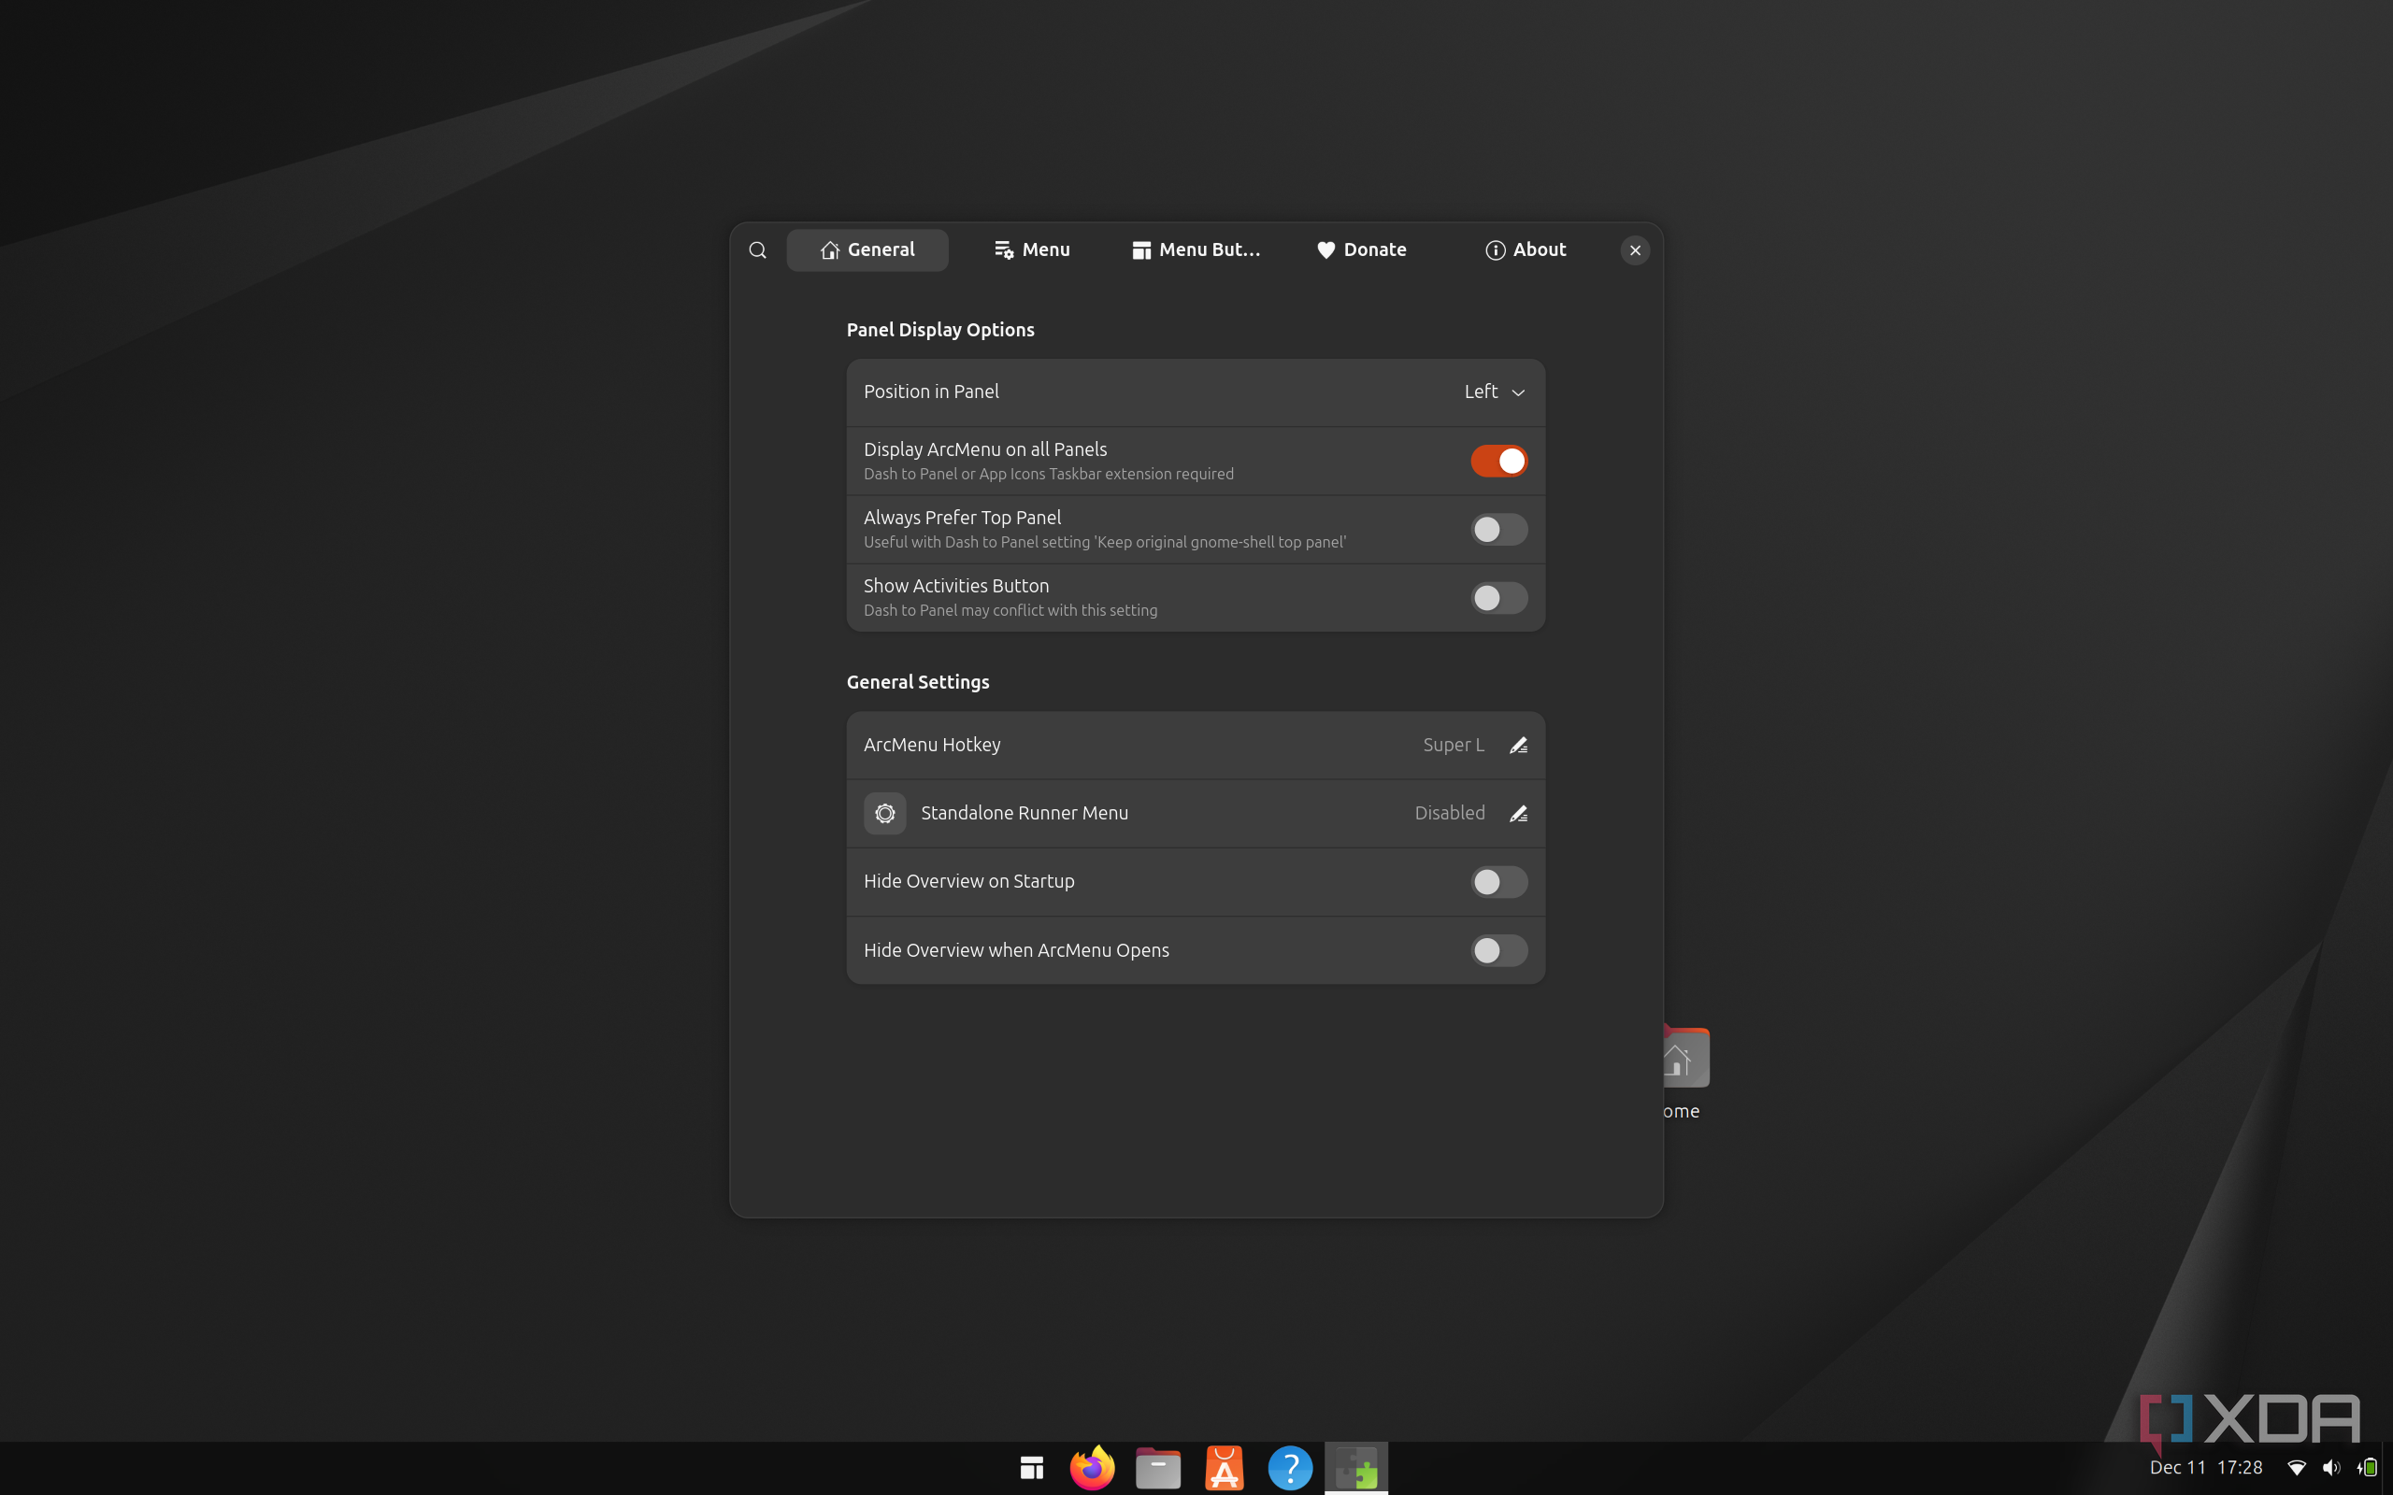
Task: Open the search in ArcMenu settings
Action: tap(757, 250)
